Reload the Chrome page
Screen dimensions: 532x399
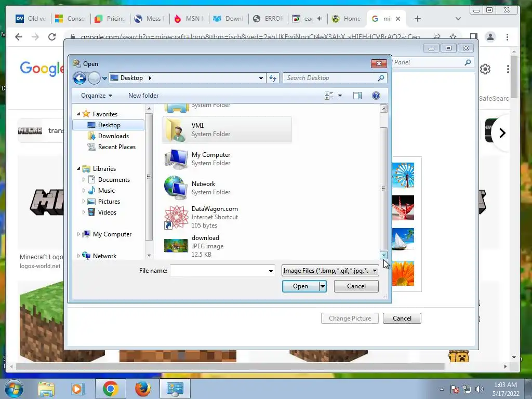tap(52, 37)
